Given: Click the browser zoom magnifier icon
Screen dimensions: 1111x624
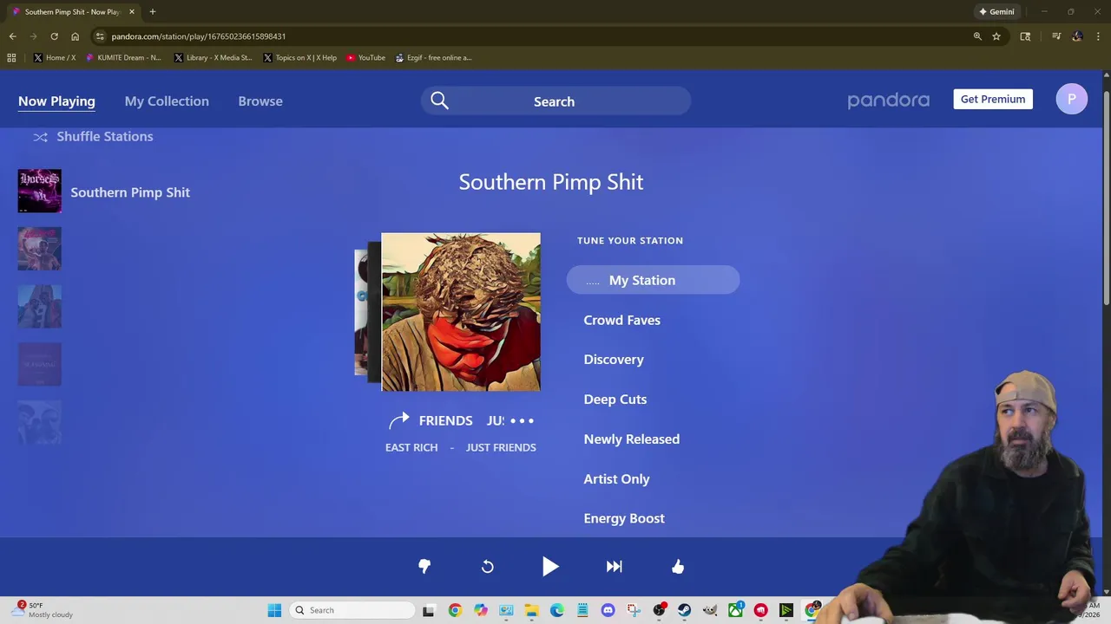Looking at the screenshot, I should tap(977, 36).
